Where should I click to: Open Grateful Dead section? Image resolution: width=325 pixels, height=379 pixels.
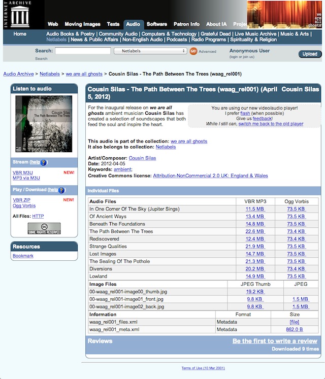[x=216, y=34]
